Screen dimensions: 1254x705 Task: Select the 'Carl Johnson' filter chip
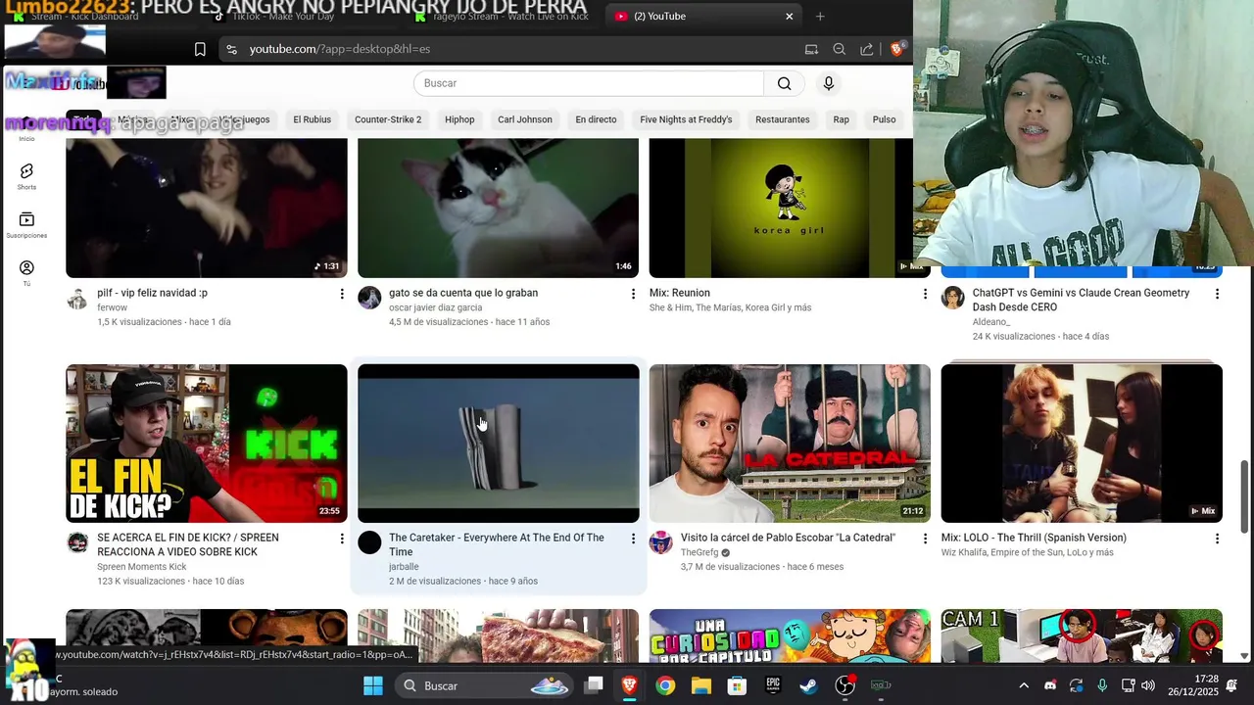525,119
